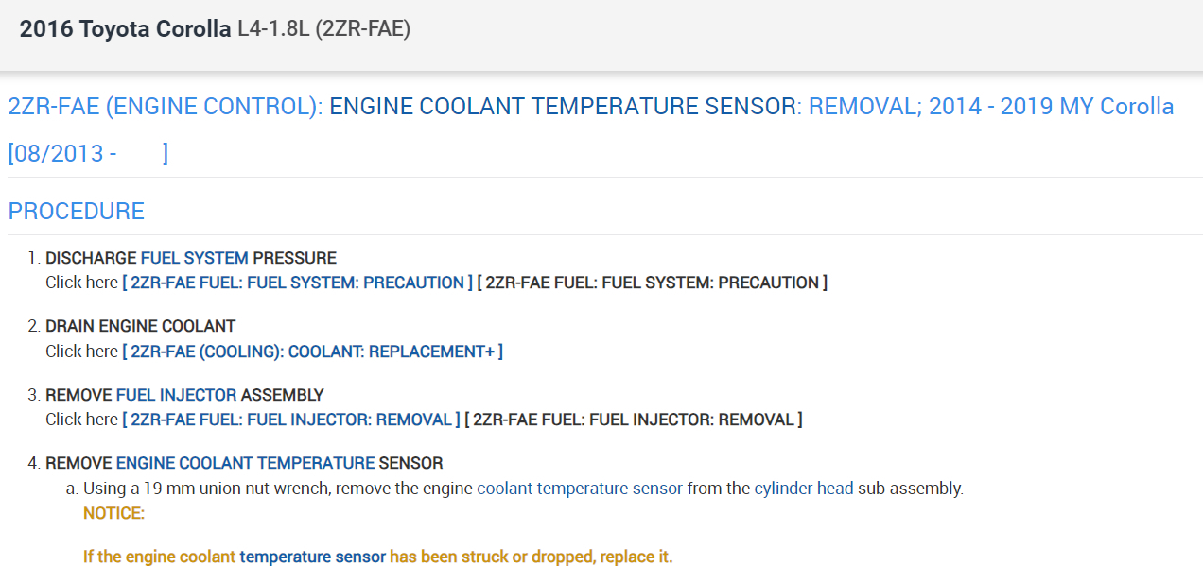Open blue FUEL INJECTOR: REMOVAL bracketed link
Image resolution: width=1203 pixels, height=566 pixels.
tap(290, 420)
